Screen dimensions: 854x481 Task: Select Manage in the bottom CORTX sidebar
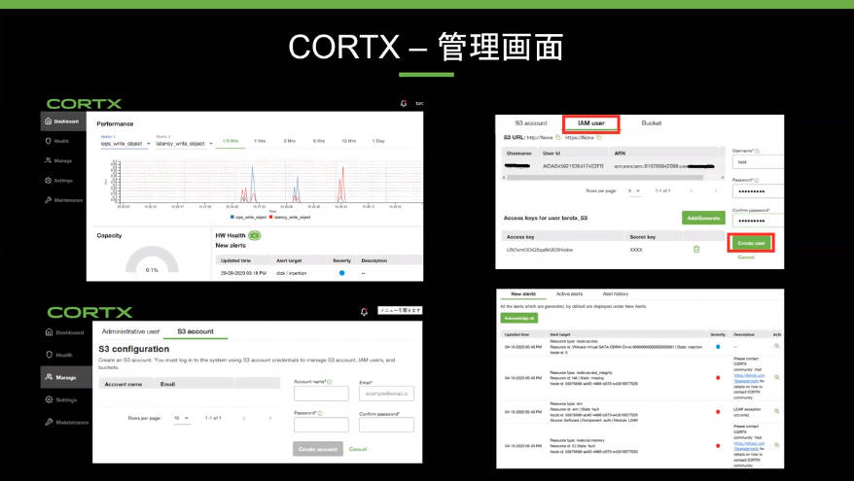(x=66, y=377)
